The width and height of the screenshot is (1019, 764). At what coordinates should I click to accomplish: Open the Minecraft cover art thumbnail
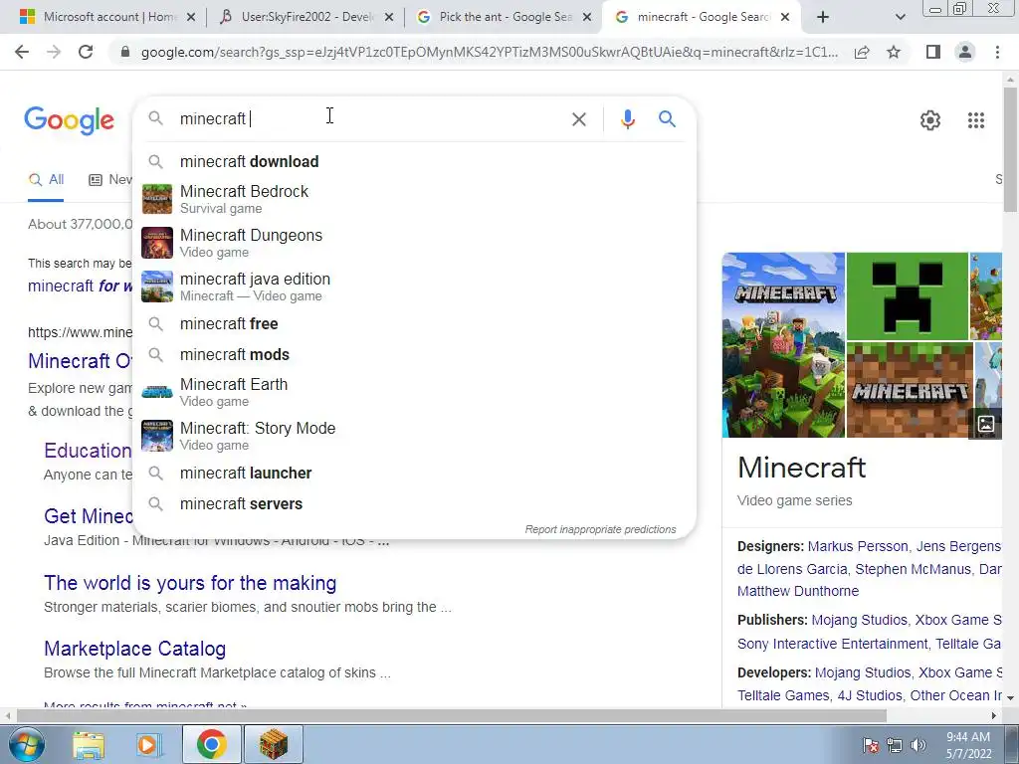point(784,345)
